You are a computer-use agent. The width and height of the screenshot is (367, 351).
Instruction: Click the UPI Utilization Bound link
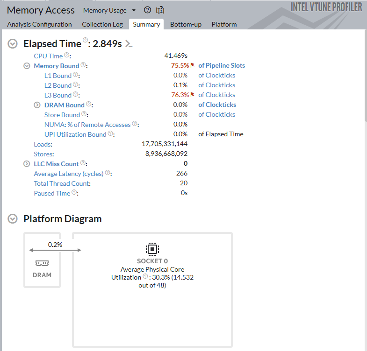pyautogui.click(x=75, y=134)
